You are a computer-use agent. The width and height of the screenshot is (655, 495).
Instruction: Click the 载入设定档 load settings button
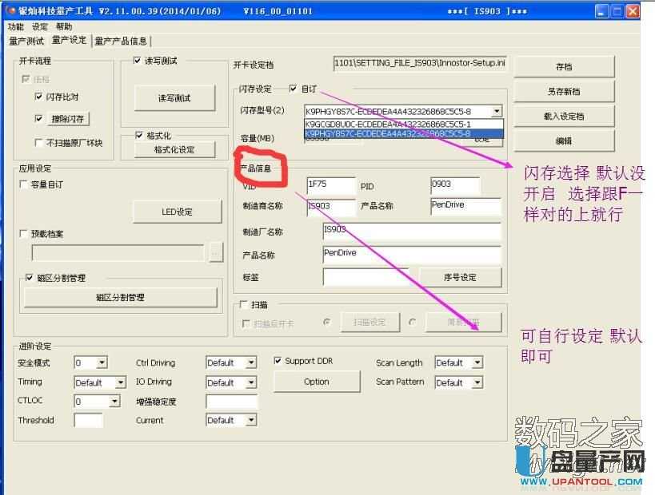[x=564, y=116]
